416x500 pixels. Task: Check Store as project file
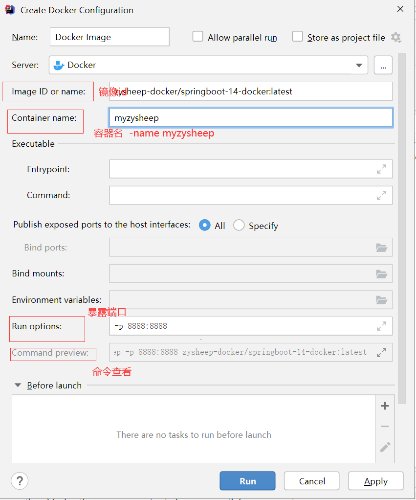pos(297,37)
